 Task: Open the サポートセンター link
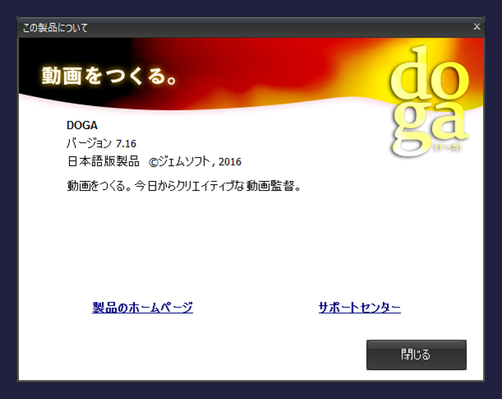(x=360, y=308)
